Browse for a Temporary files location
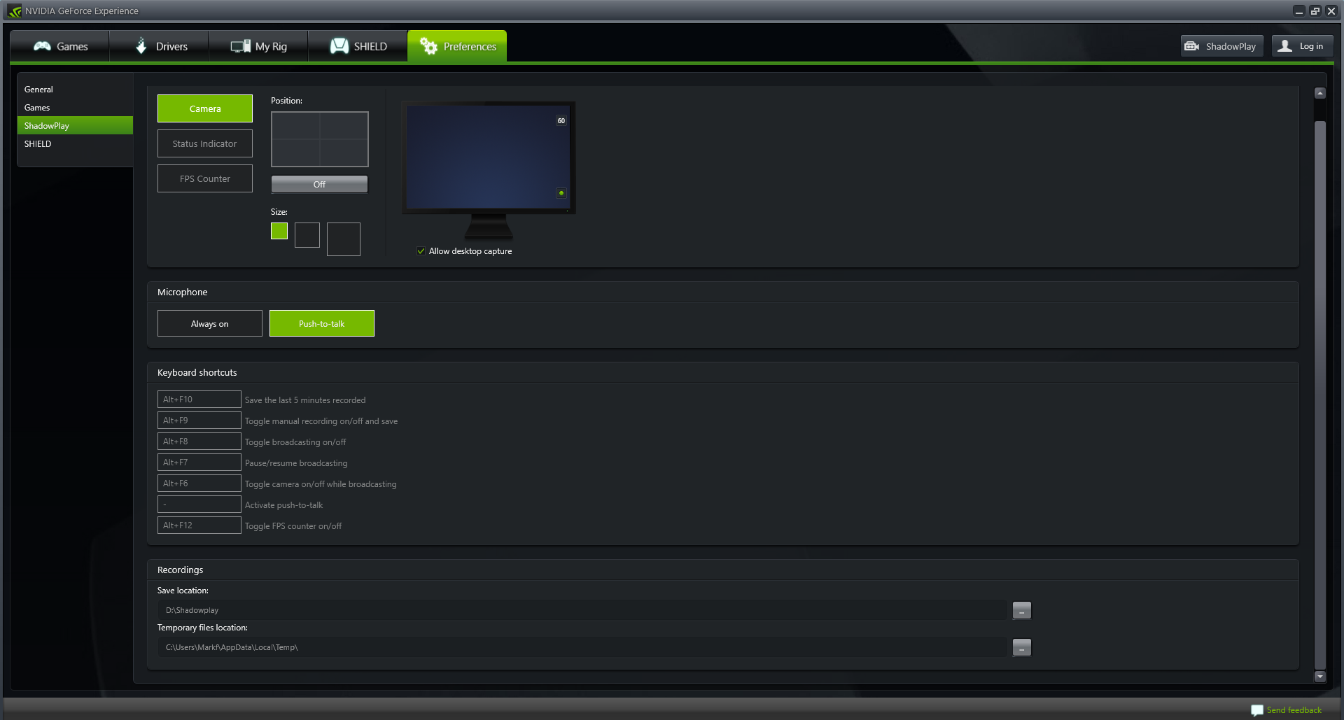This screenshot has height=720, width=1344. click(1022, 647)
